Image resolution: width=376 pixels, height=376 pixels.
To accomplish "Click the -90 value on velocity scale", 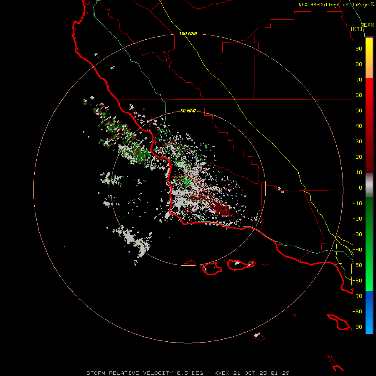I will (357, 327).
